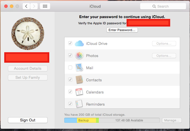Screen dimensions: 190x131
Task: Uncheck the Photos checkbox
Action: click(70, 55)
